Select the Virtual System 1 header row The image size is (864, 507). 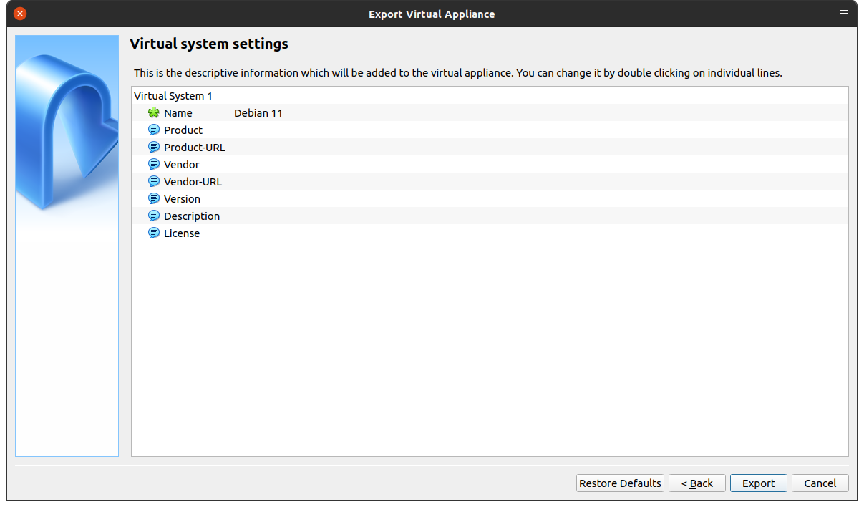173,95
